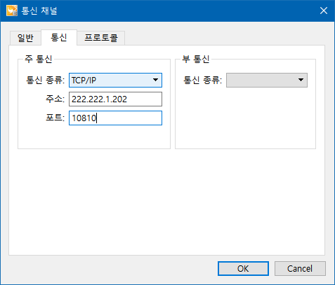Click the application icon in the title bar
335x285 pixels.
[x=12, y=11]
